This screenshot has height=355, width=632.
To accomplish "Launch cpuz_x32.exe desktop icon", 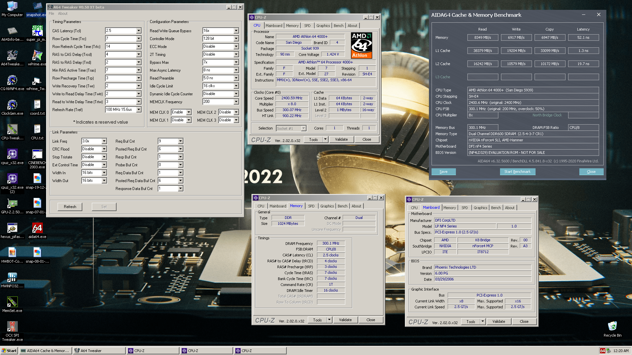I will [12, 157].
